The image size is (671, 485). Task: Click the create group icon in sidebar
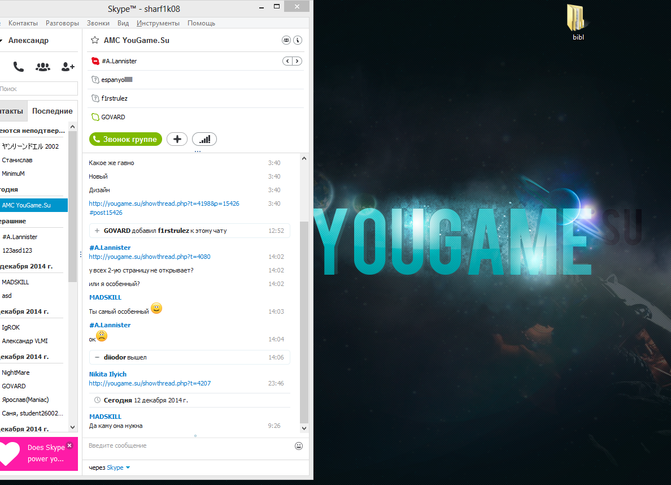43,67
